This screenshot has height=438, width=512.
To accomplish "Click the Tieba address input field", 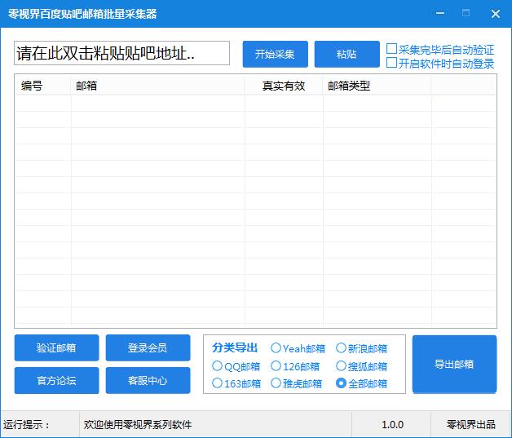I will coord(121,54).
